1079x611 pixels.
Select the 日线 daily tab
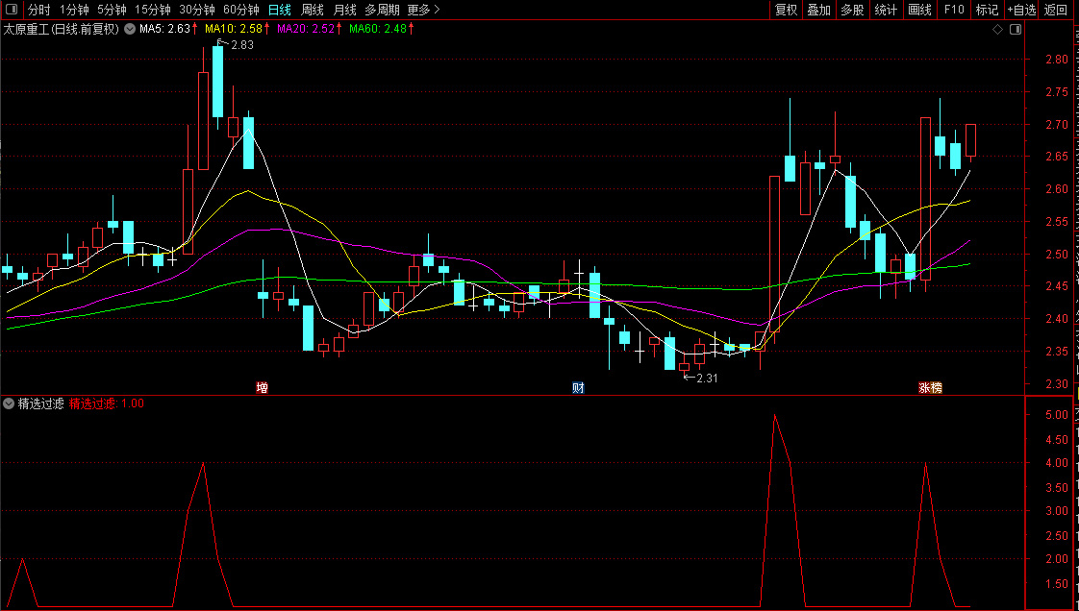click(x=280, y=10)
